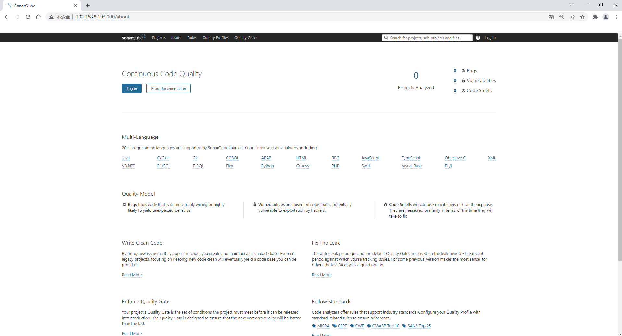Click Read More under Enforce Quality Gate
The width and height of the screenshot is (622, 336).
[132, 333]
